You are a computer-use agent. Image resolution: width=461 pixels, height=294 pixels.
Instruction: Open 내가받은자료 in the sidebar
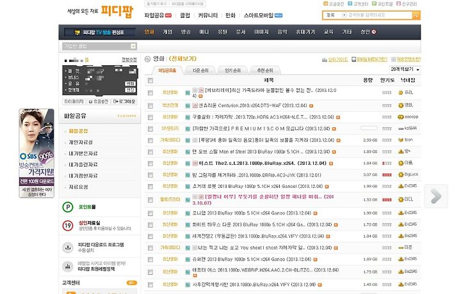coord(83,153)
